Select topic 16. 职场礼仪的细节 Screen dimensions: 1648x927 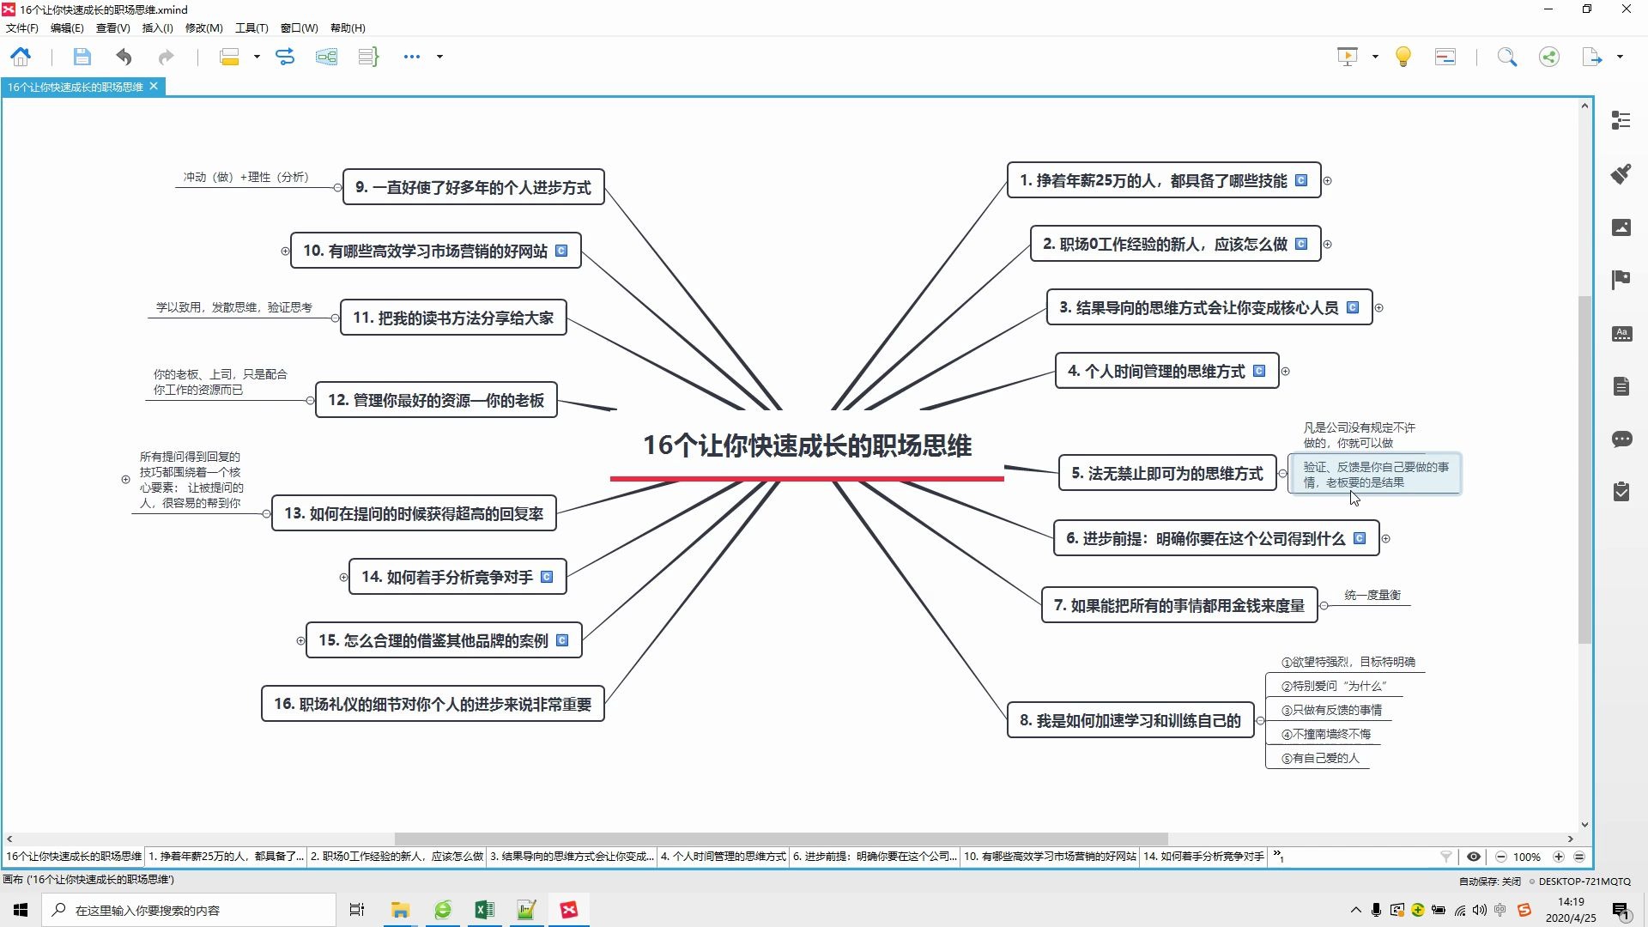pos(433,705)
